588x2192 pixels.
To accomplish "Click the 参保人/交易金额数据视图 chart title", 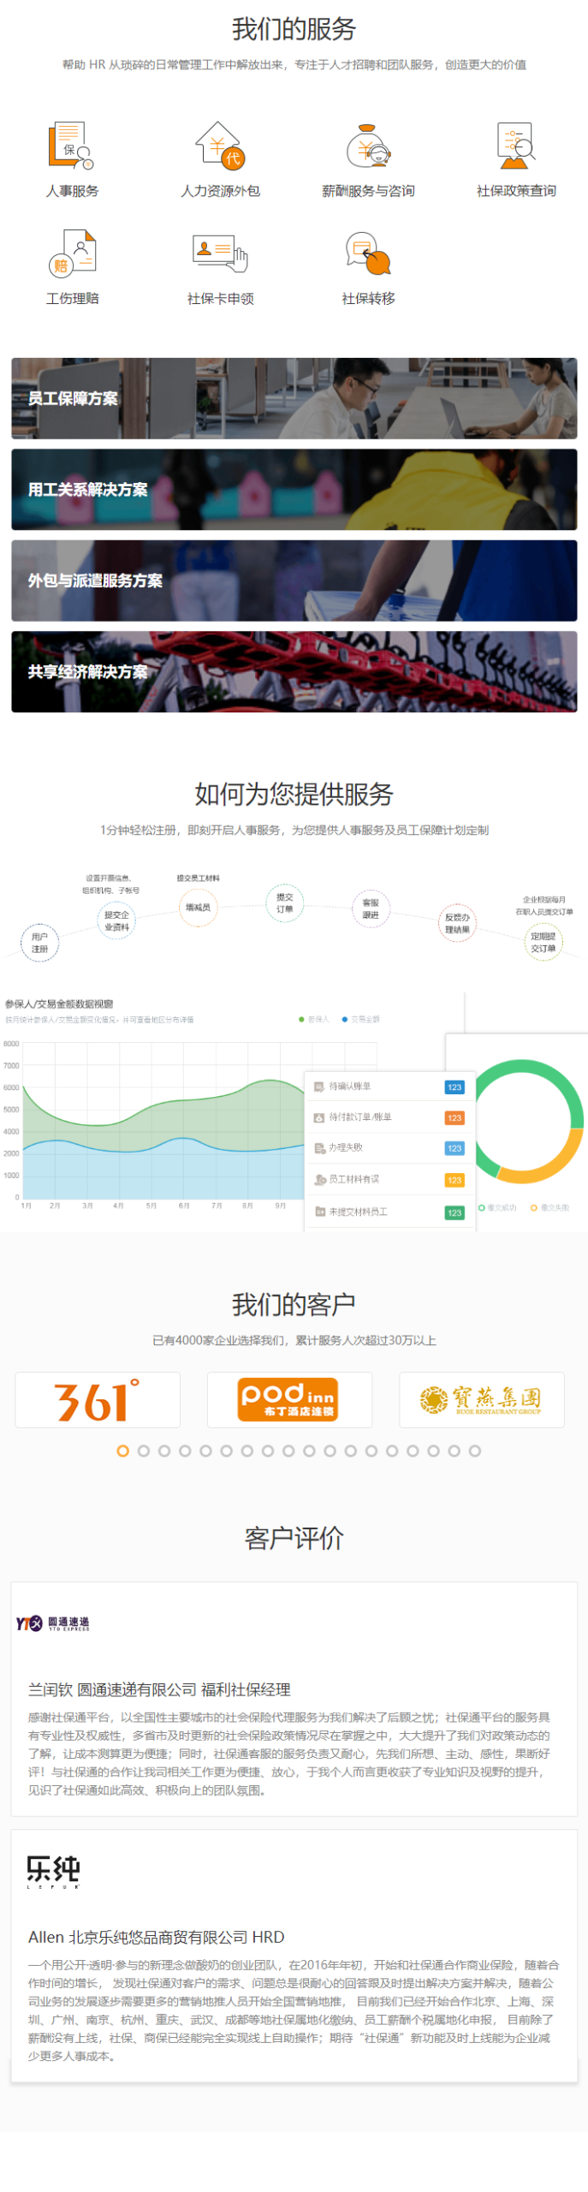I will (59, 1004).
